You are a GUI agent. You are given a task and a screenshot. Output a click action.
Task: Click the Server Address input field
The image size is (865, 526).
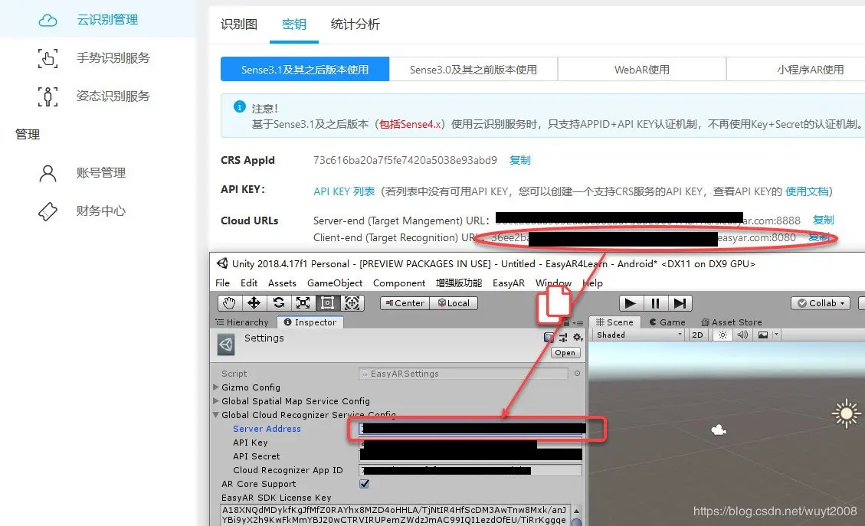click(471, 429)
